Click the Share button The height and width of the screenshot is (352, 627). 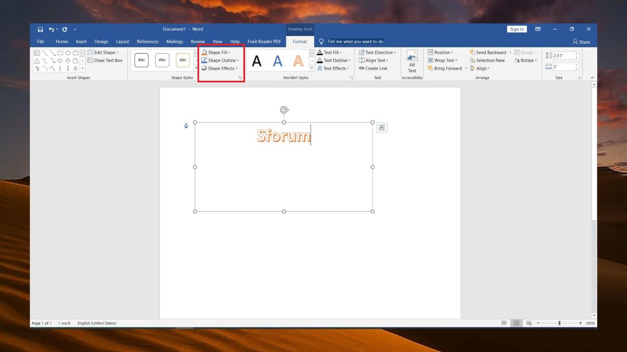tap(581, 42)
